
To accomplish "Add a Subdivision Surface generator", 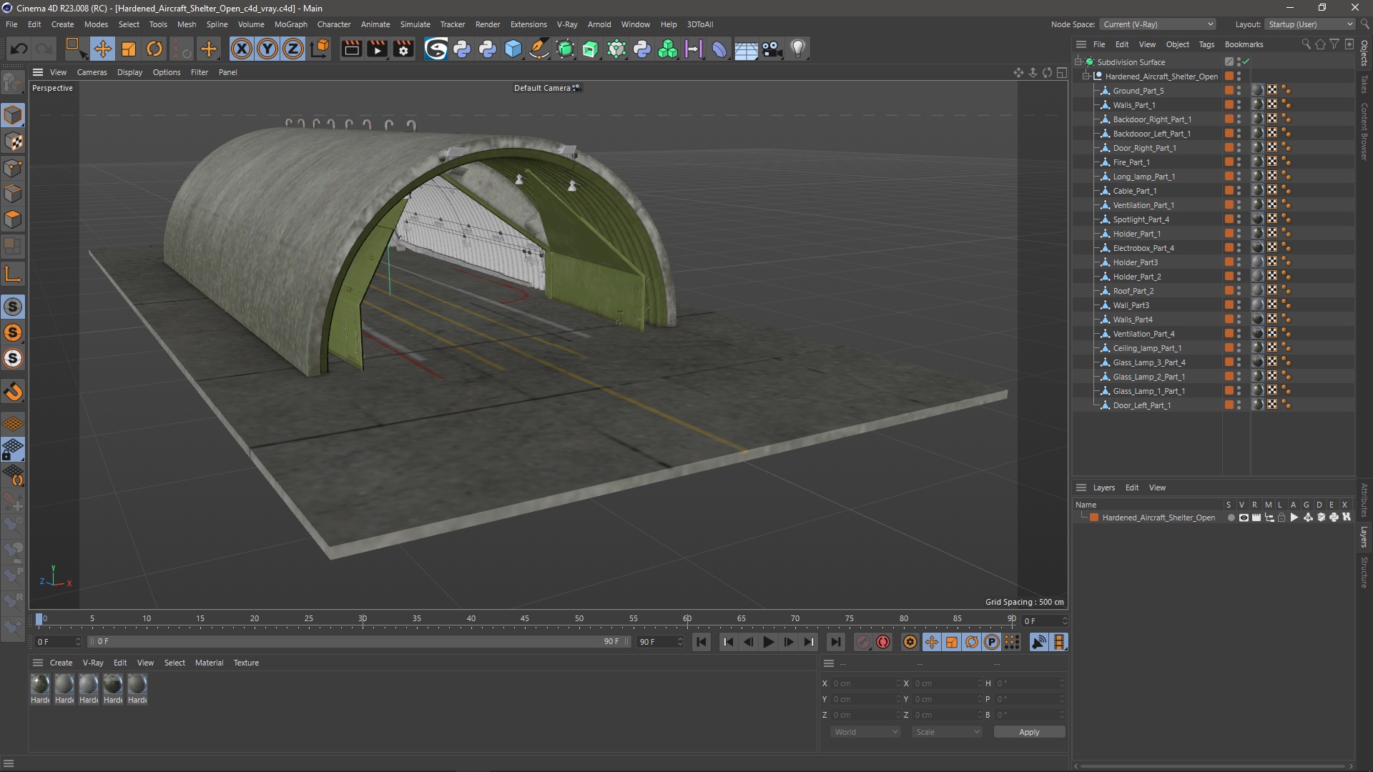I will (x=565, y=49).
